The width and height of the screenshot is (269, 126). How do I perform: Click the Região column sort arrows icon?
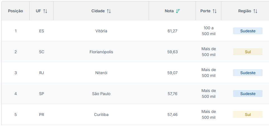(255, 11)
